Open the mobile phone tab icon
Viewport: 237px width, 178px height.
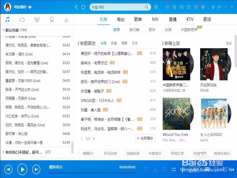52,19
